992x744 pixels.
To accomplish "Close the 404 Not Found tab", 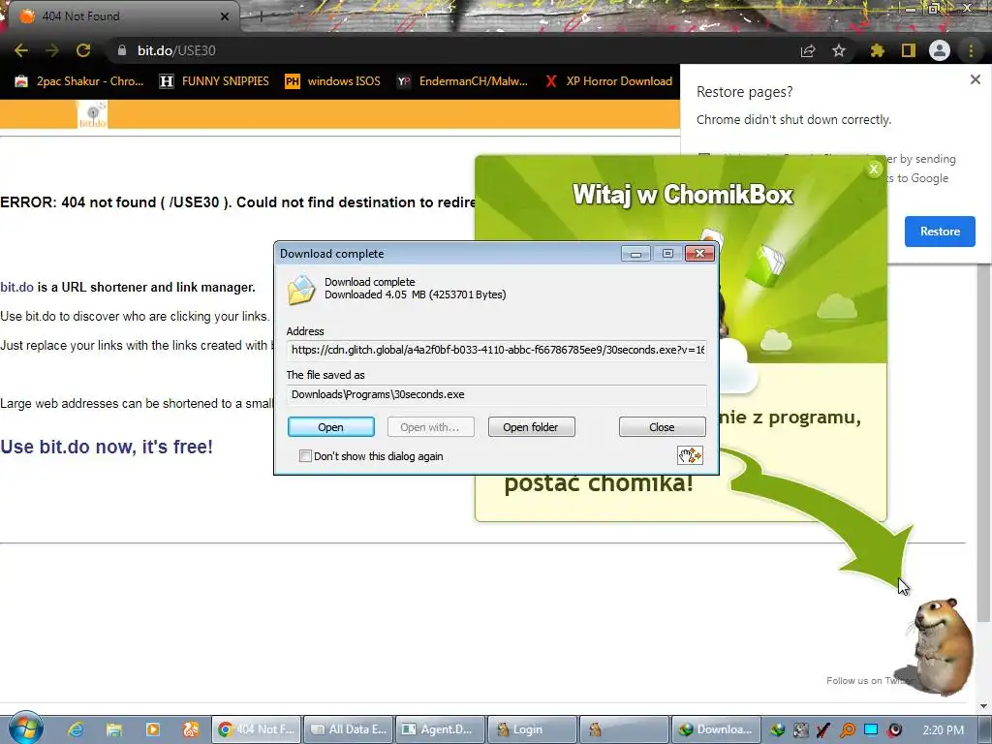I will pyautogui.click(x=225, y=16).
